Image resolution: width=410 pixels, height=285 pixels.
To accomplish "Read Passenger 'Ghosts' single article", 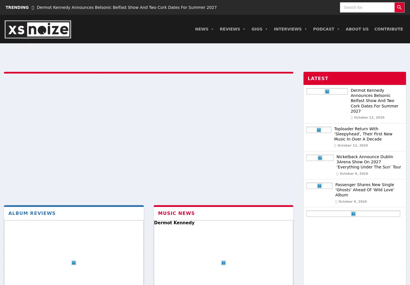I will click(x=365, y=190).
